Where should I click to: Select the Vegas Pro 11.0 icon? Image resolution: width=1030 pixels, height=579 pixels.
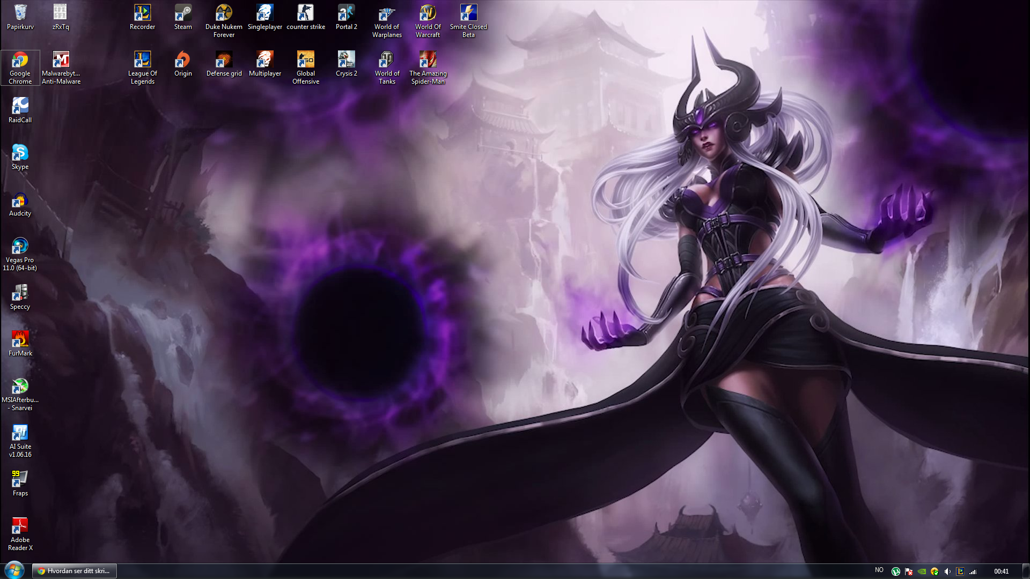pyautogui.click(x=20, y=254)
